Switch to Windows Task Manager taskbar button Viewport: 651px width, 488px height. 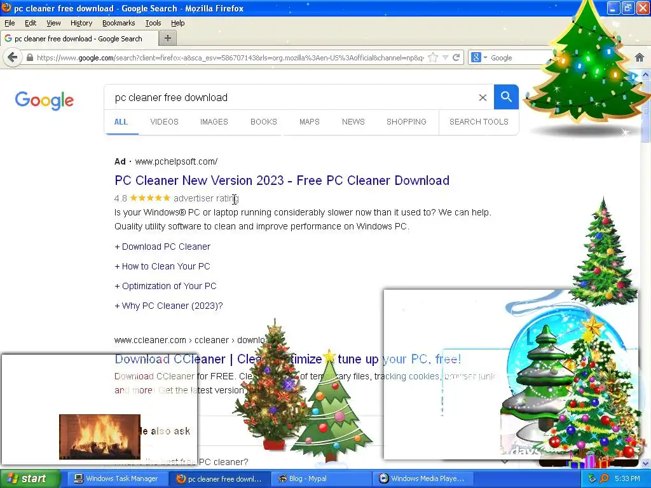(x=116, y=478)
